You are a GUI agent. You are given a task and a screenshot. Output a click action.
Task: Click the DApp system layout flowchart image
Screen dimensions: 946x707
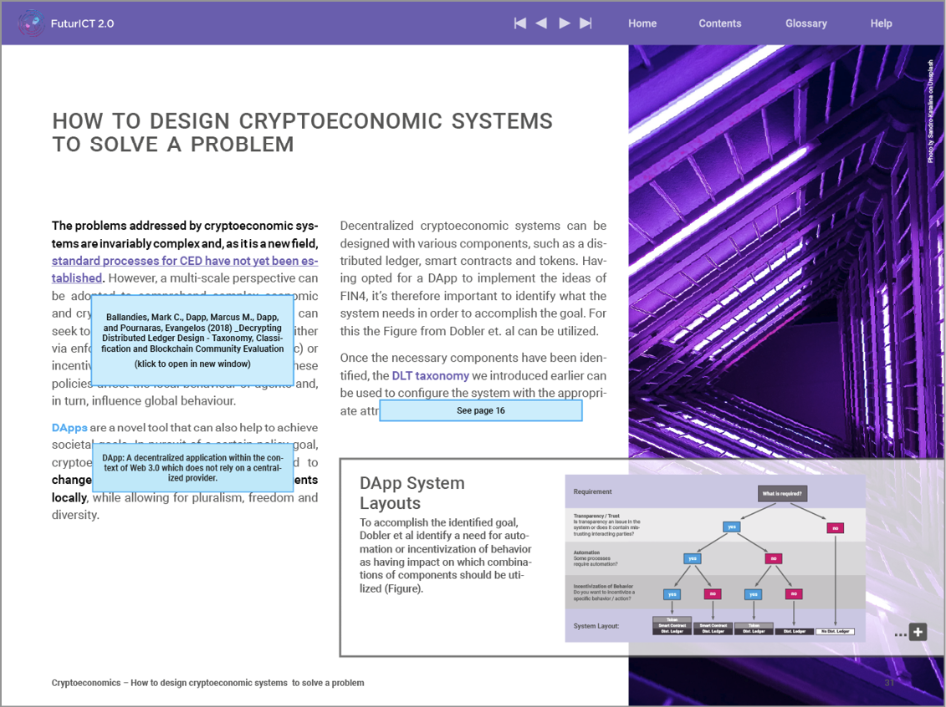(716, 558)
